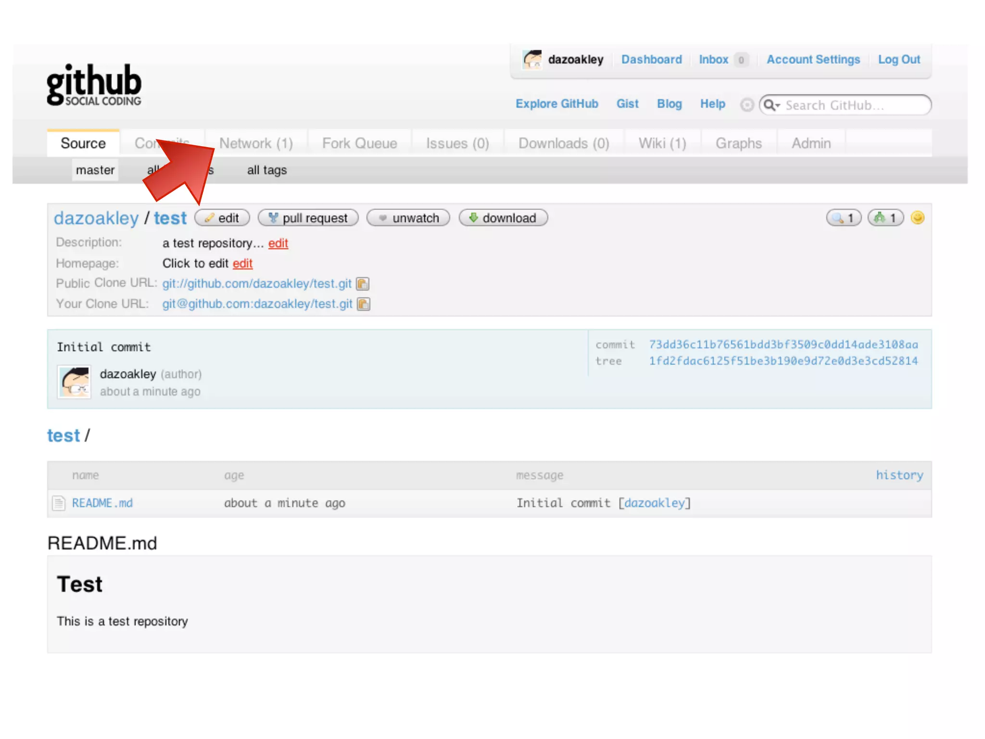Show all tags in the sub-navigation
The image size is (985, 739).
coord(266,170)
